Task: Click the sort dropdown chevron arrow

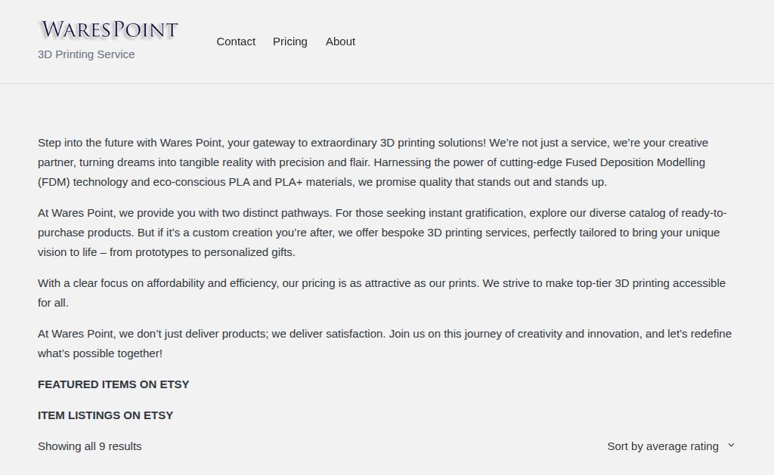Action: 731,446
